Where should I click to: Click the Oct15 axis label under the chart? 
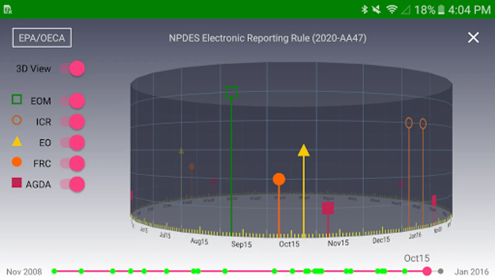click(289, 244)
